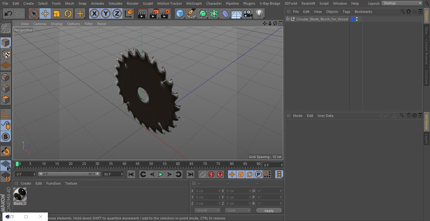
Task: Switch to Content Browser side tab
Action: point(427,51)
